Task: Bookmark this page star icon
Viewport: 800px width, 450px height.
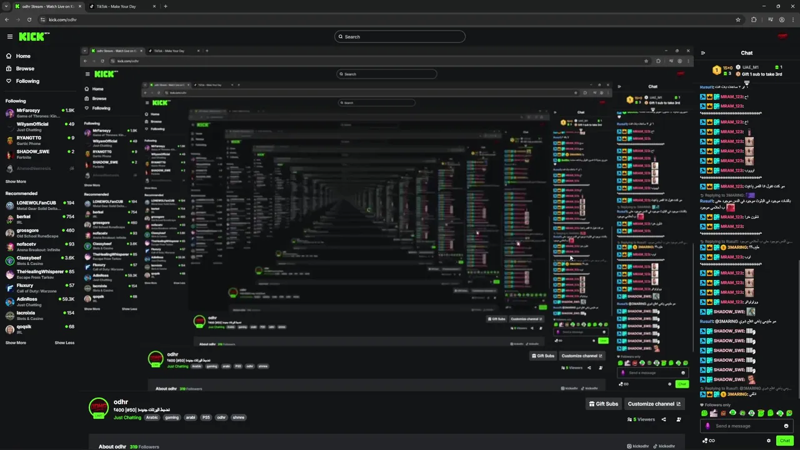Action: [738, 19]
